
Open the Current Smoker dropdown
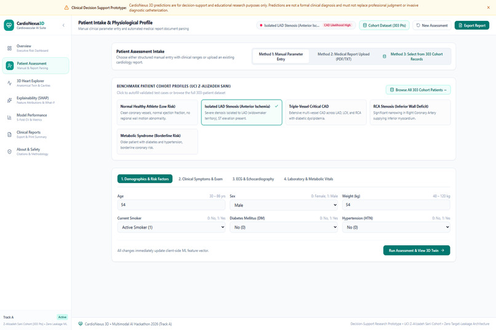(172, 227)
